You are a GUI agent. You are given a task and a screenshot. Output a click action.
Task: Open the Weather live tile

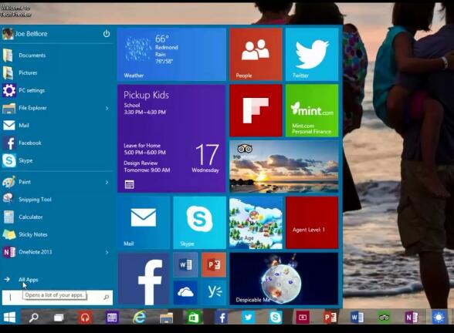pos(171,54)
